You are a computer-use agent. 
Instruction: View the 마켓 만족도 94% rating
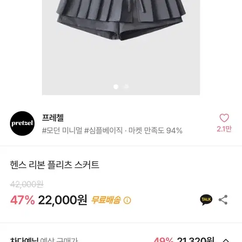[x=156, y=131]
